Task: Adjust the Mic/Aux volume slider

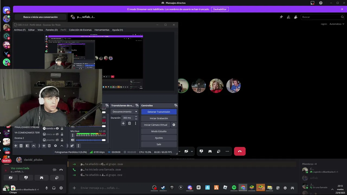Action: (x=91, y=140)
